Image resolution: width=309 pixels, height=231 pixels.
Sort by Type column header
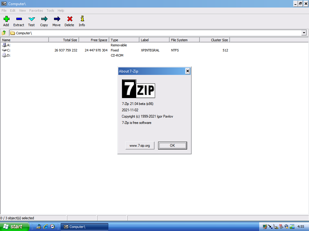(124, 40)
